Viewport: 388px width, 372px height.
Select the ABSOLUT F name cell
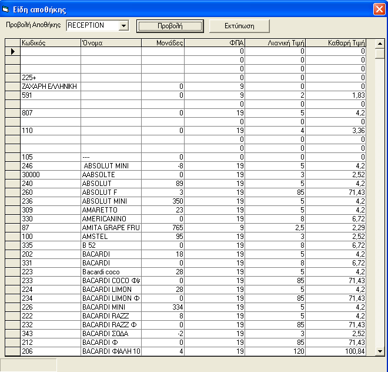111,192
